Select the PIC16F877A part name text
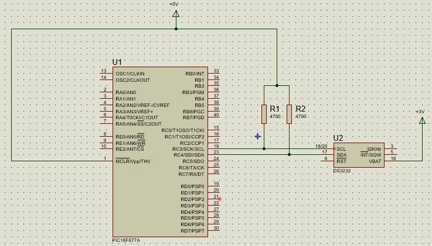The width and height of the screenshot is (432, 246). [126, 240]
